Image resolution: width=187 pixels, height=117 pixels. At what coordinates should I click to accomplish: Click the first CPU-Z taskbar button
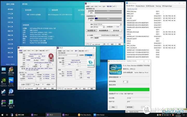coord(35,115)
